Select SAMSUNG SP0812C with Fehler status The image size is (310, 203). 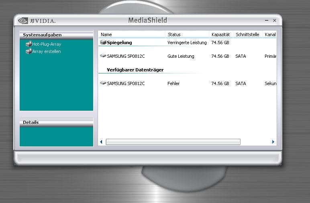pyautogui.click(x=187, y=83)
